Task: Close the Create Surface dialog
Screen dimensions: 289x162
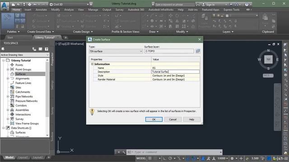Action: click(200, 40)
